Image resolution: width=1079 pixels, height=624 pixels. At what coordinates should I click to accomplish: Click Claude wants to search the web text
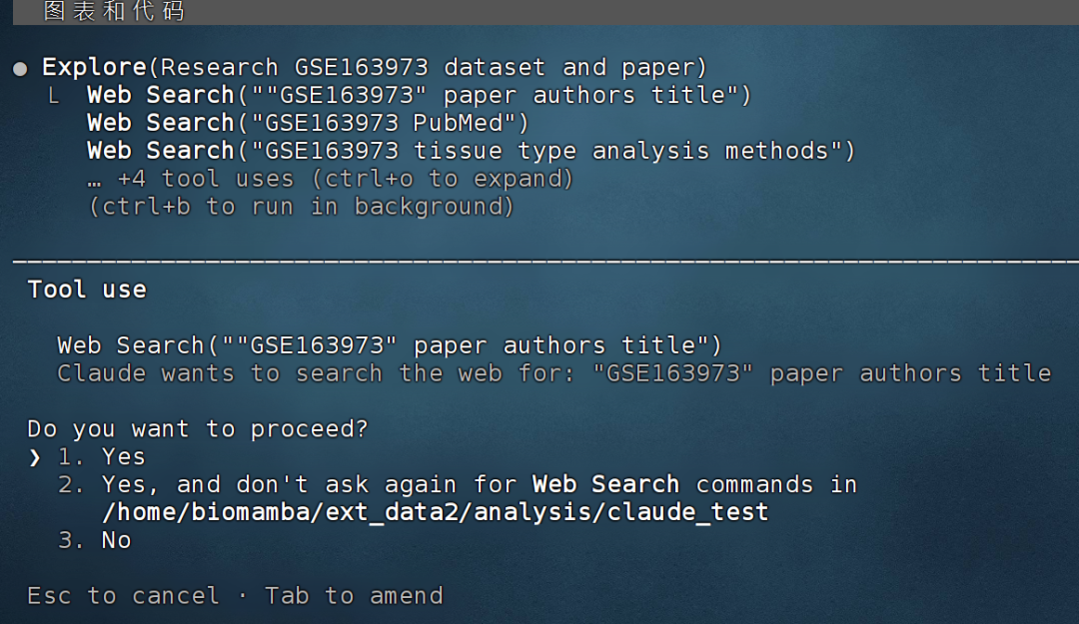[553, 373]
